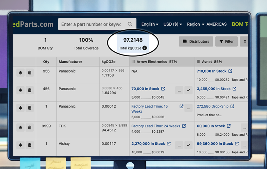The width and height of the screenshot is (267, 169).
Task: Delete the Panasonic 0.00012 kgCO2e row
Action: point(30,108)
